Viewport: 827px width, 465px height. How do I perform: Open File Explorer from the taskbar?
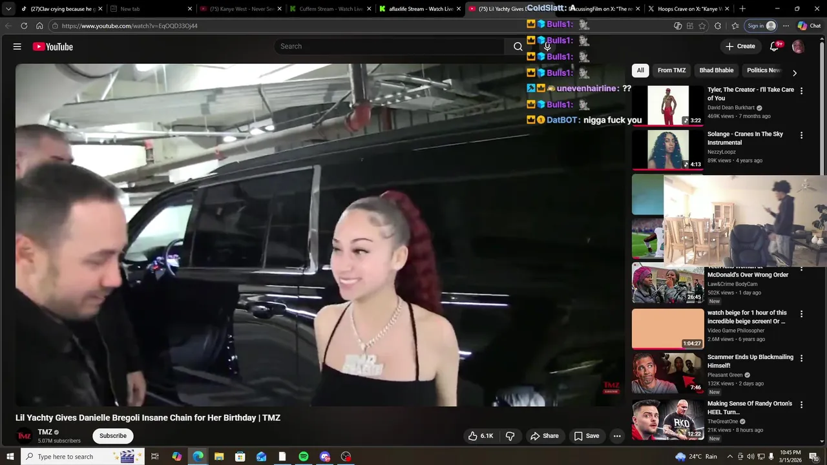(x=218, y=457)
